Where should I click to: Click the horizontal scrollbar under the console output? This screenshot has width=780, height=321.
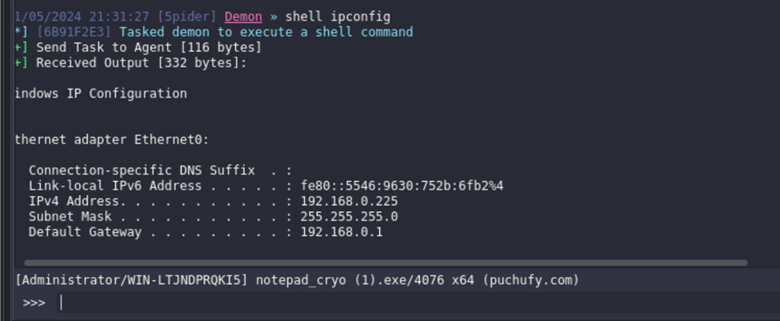(386, 263)
